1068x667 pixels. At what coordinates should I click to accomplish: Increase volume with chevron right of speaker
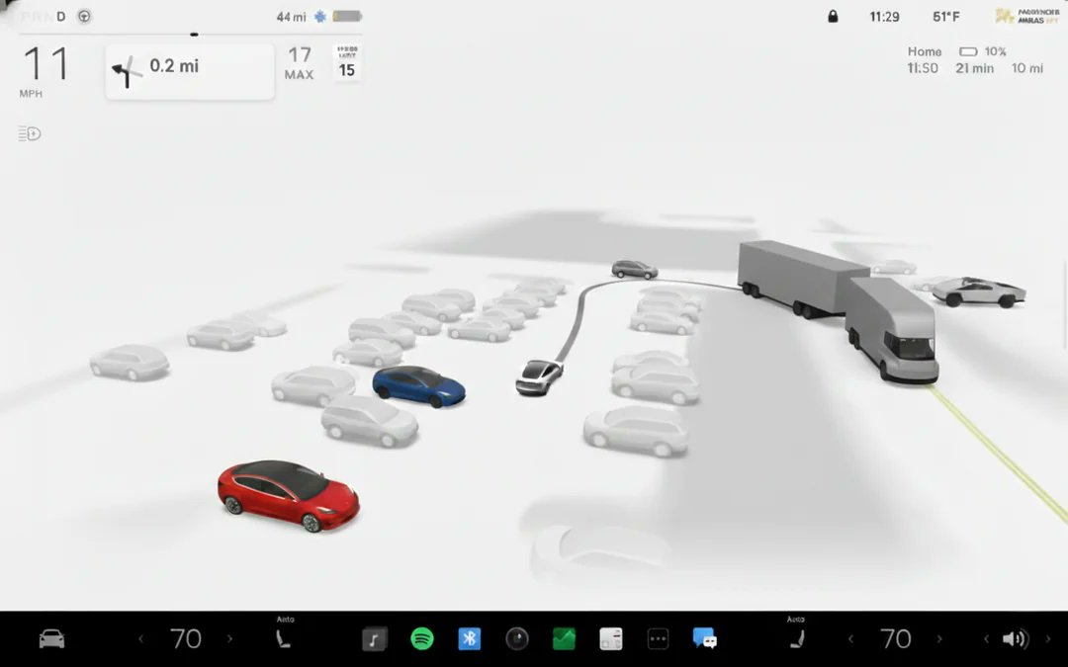click(x=1048, y=639)
